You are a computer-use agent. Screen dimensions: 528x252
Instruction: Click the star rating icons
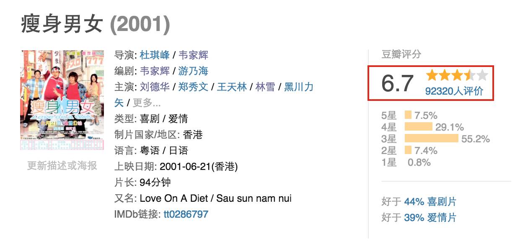click(457, 75)
